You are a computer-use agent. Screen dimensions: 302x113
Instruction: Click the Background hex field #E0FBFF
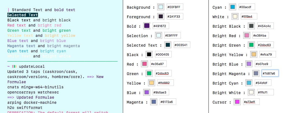click(175, 7)
